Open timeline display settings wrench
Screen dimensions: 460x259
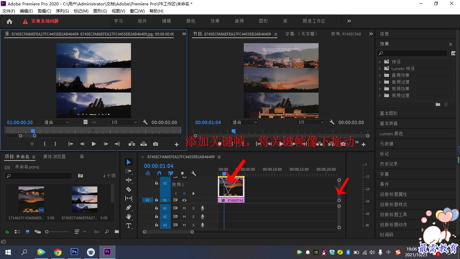coord(194,174)
